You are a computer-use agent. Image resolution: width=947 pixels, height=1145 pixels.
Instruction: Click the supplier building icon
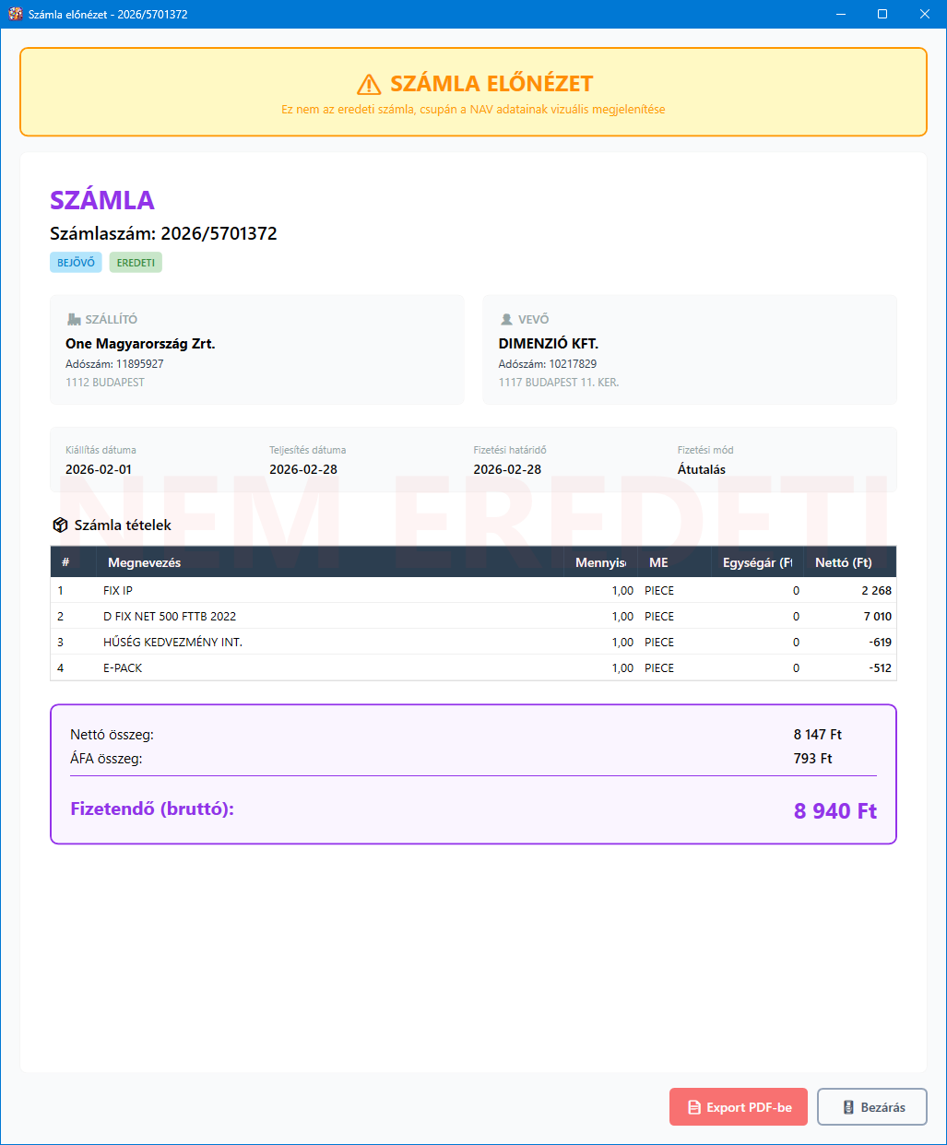coord(74,319)
